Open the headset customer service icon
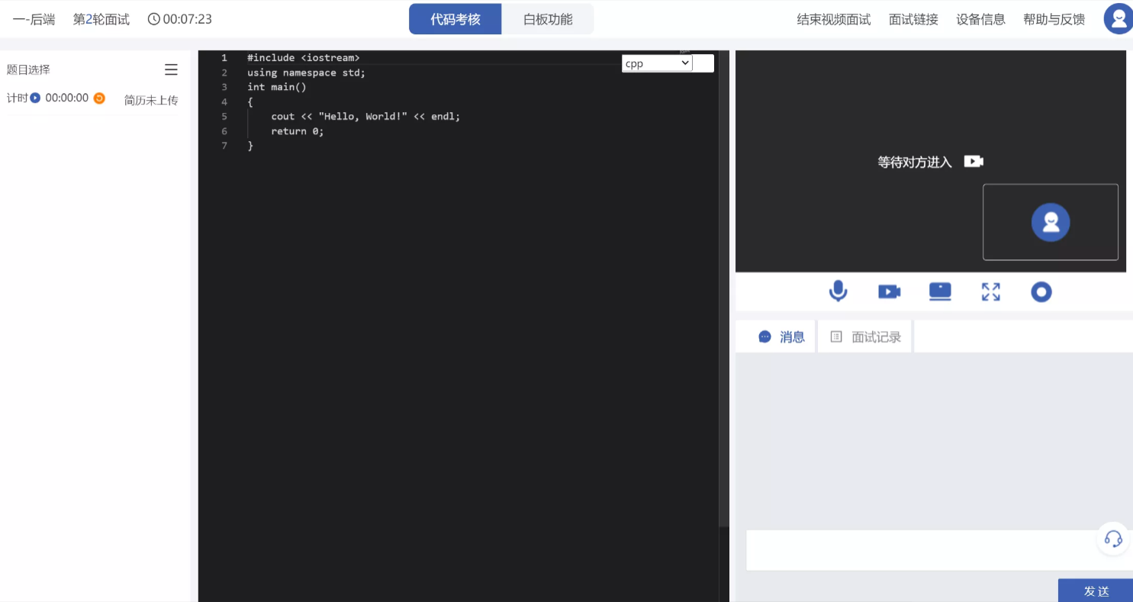The width and height of the screenshot is (1133, 602). coord(1113,539)
